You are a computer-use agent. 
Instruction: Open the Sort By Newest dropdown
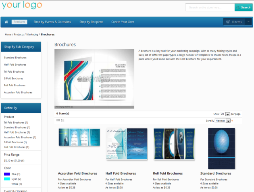pyautogui.click(x=223, y=121)
